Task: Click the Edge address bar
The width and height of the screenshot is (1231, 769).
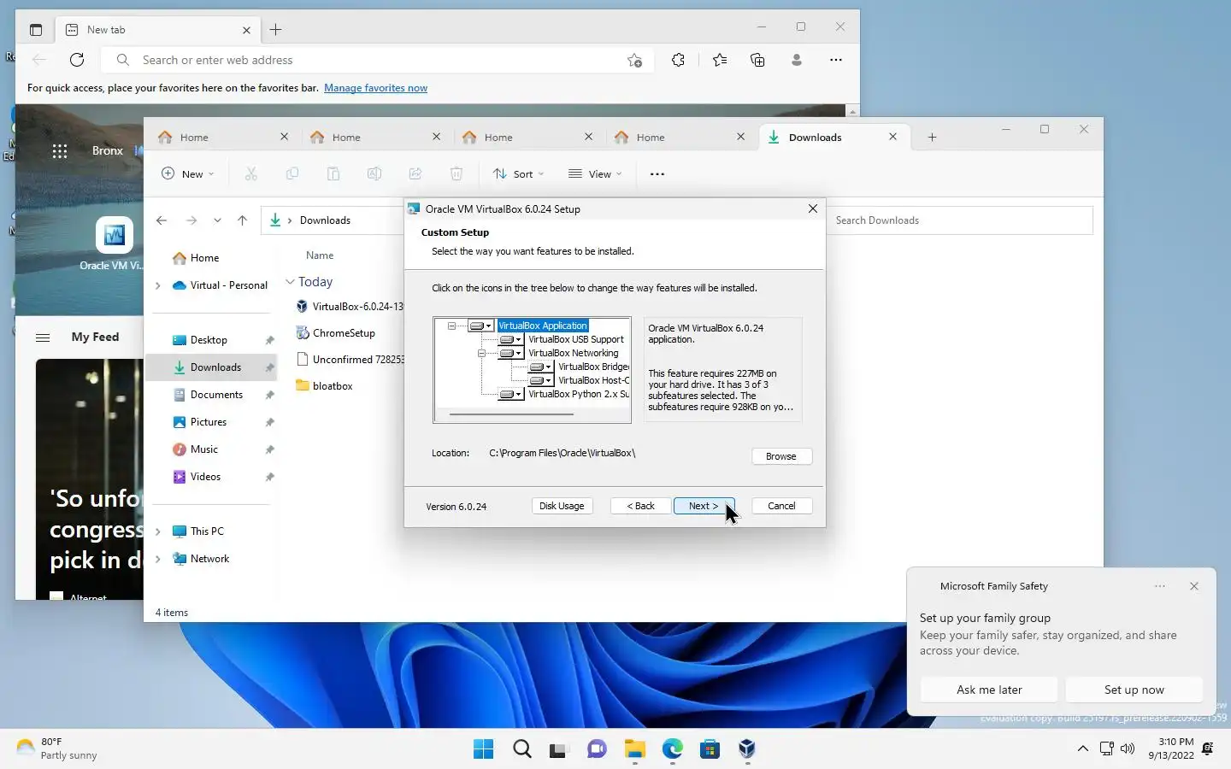Action: [376, 60]
